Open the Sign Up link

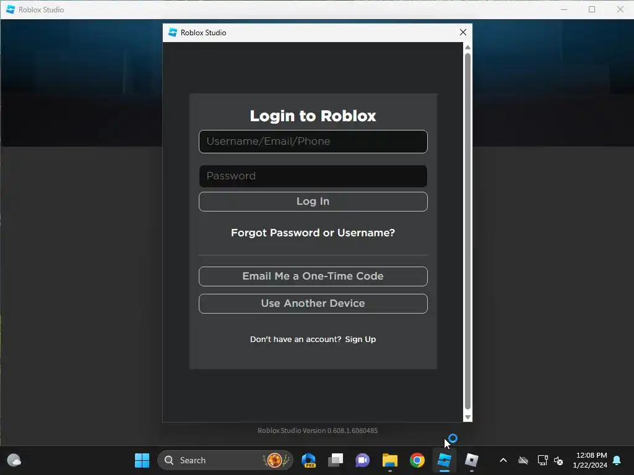click(x=360, y=340)
